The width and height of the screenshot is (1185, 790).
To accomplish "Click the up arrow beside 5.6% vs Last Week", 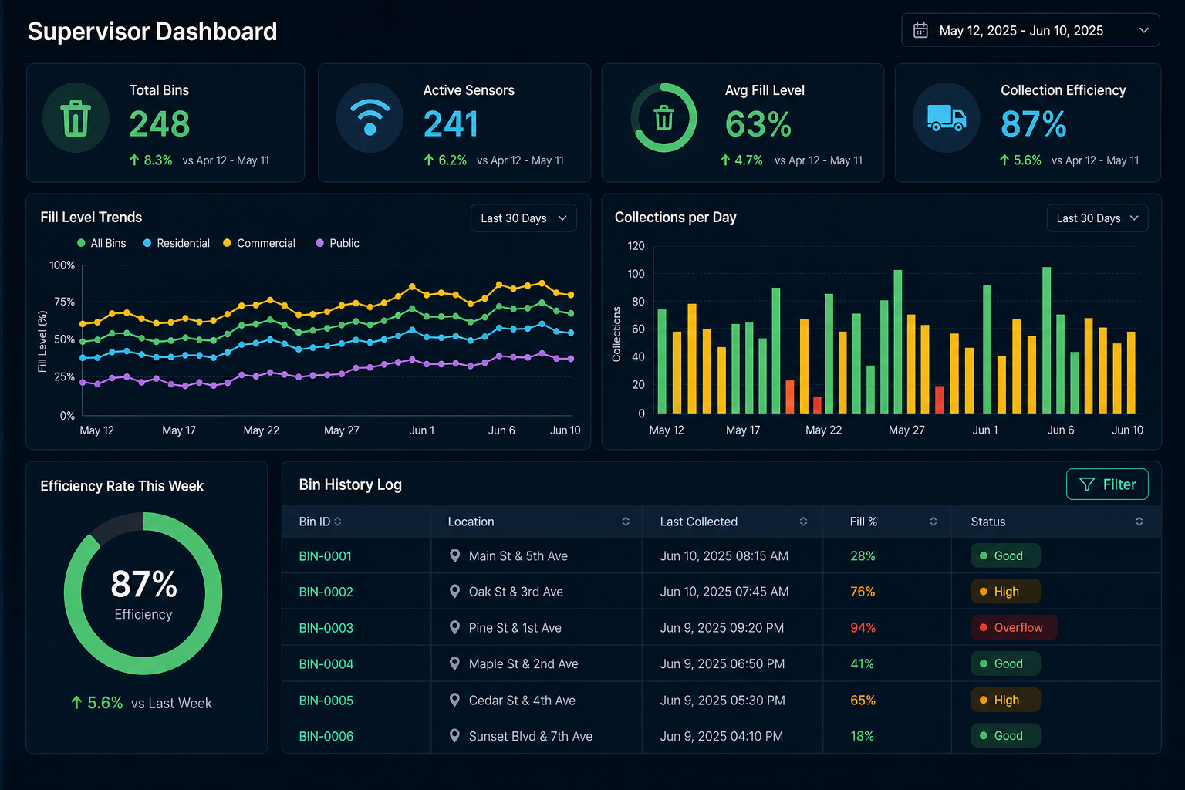I will (76, 703).
